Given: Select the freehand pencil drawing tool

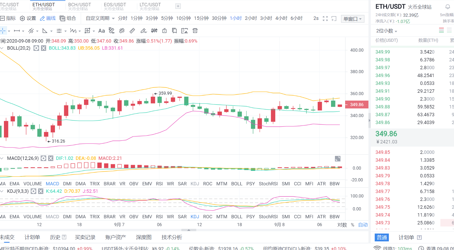Looking at the screenshot, I should pyautogui.click(x=143, y=31).
